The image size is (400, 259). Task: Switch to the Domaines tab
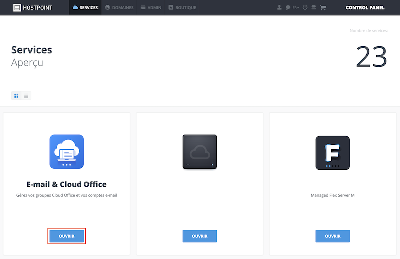[x=119, y=7]
